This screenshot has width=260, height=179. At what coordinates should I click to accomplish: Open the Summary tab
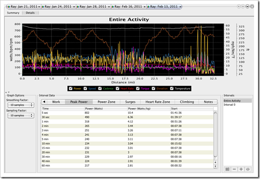(13, 13)
